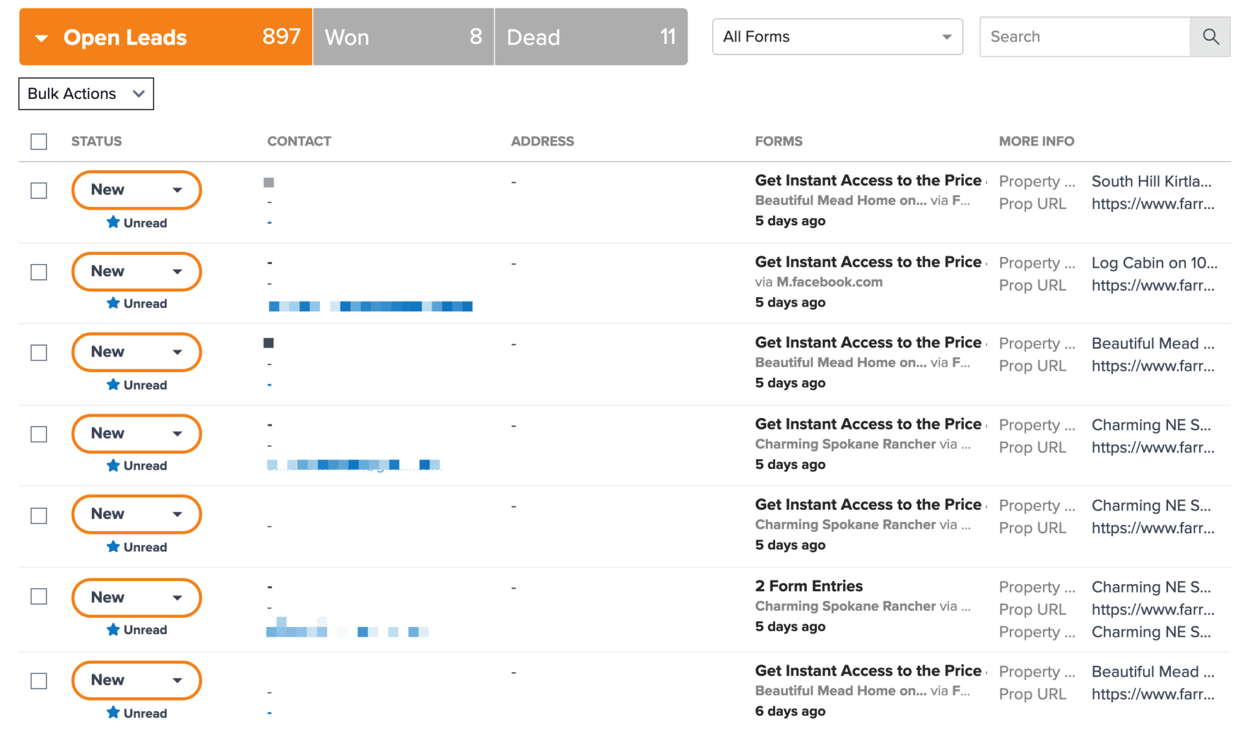The height and width of the screenshot is (733, 1243).
Task: Check the Log Cabin lead's checkbox
Action: [39, 272]
